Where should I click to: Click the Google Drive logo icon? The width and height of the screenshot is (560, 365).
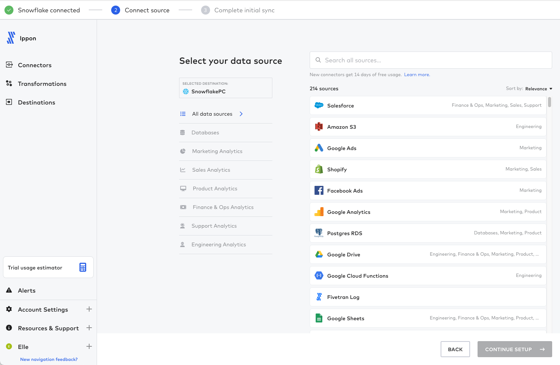pos(319,254)
